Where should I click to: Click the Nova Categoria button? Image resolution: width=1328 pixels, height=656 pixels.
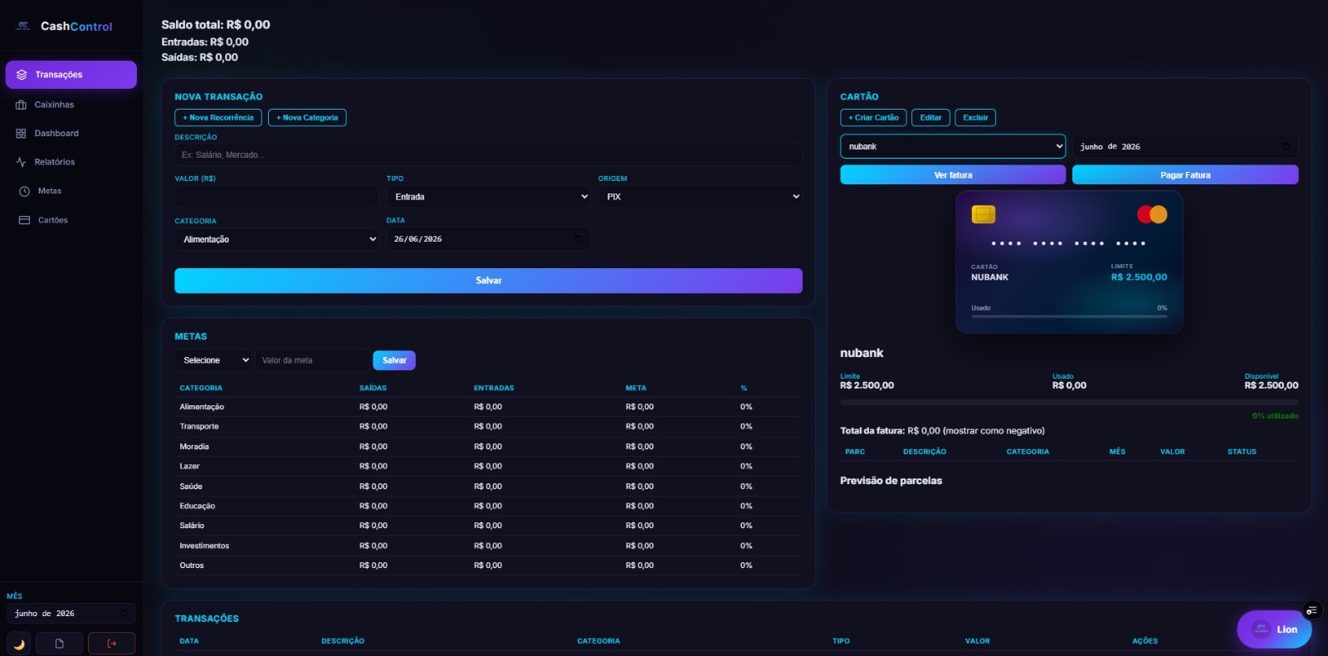point(307,118)
